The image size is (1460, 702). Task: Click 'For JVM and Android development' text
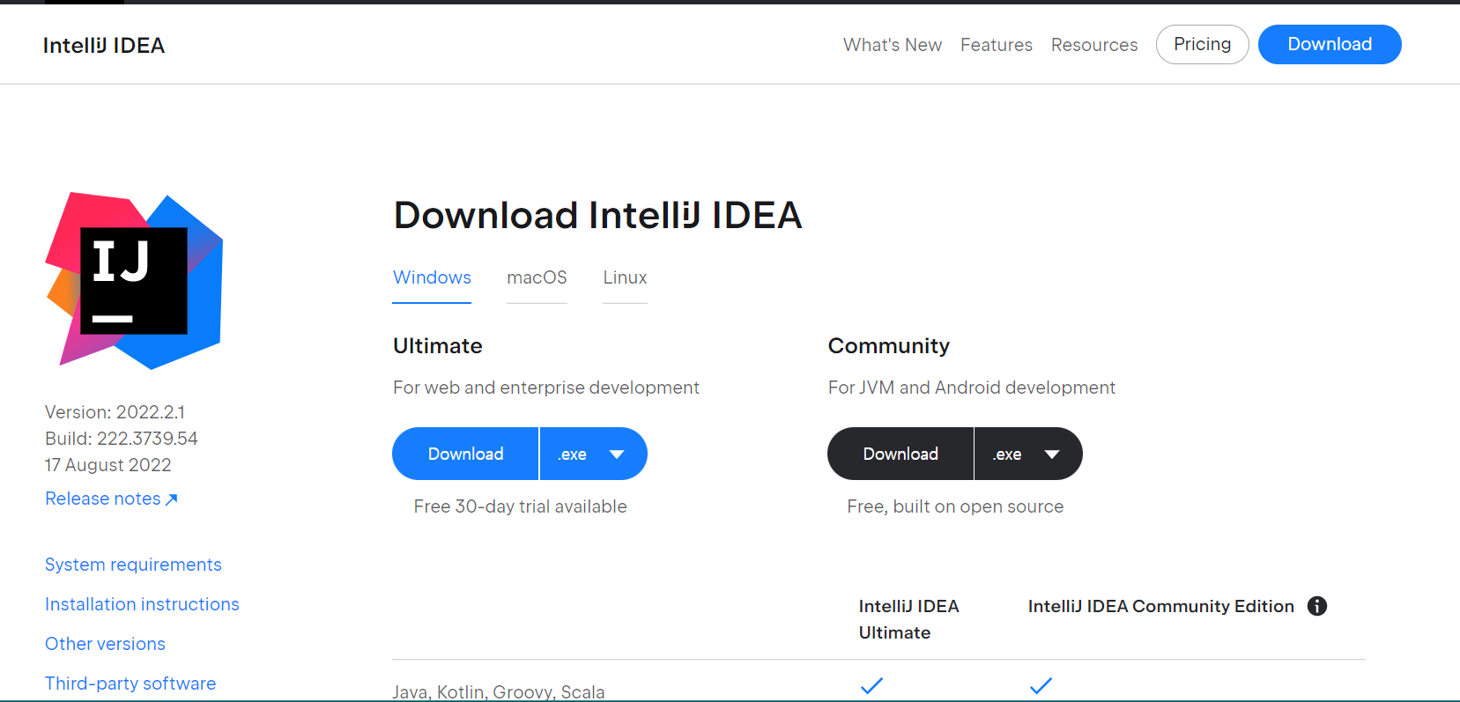(971, 388)
